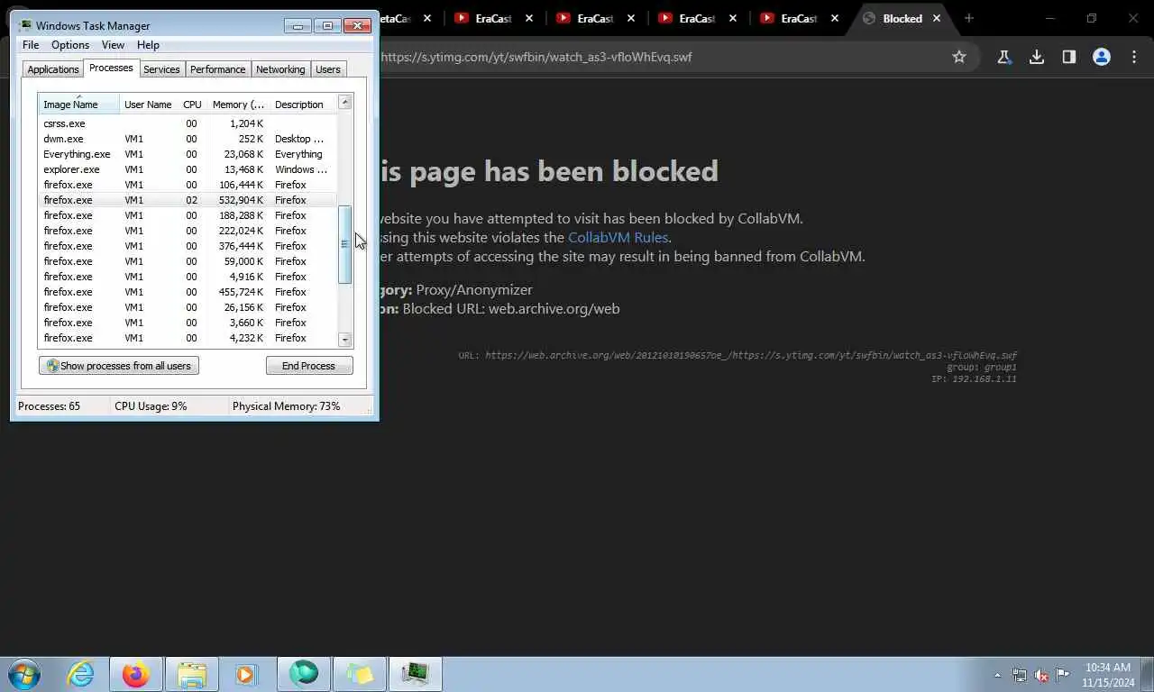Open the Chrome Labs flask icon
Screen dimensions: 1154x692
(1003, 57)
